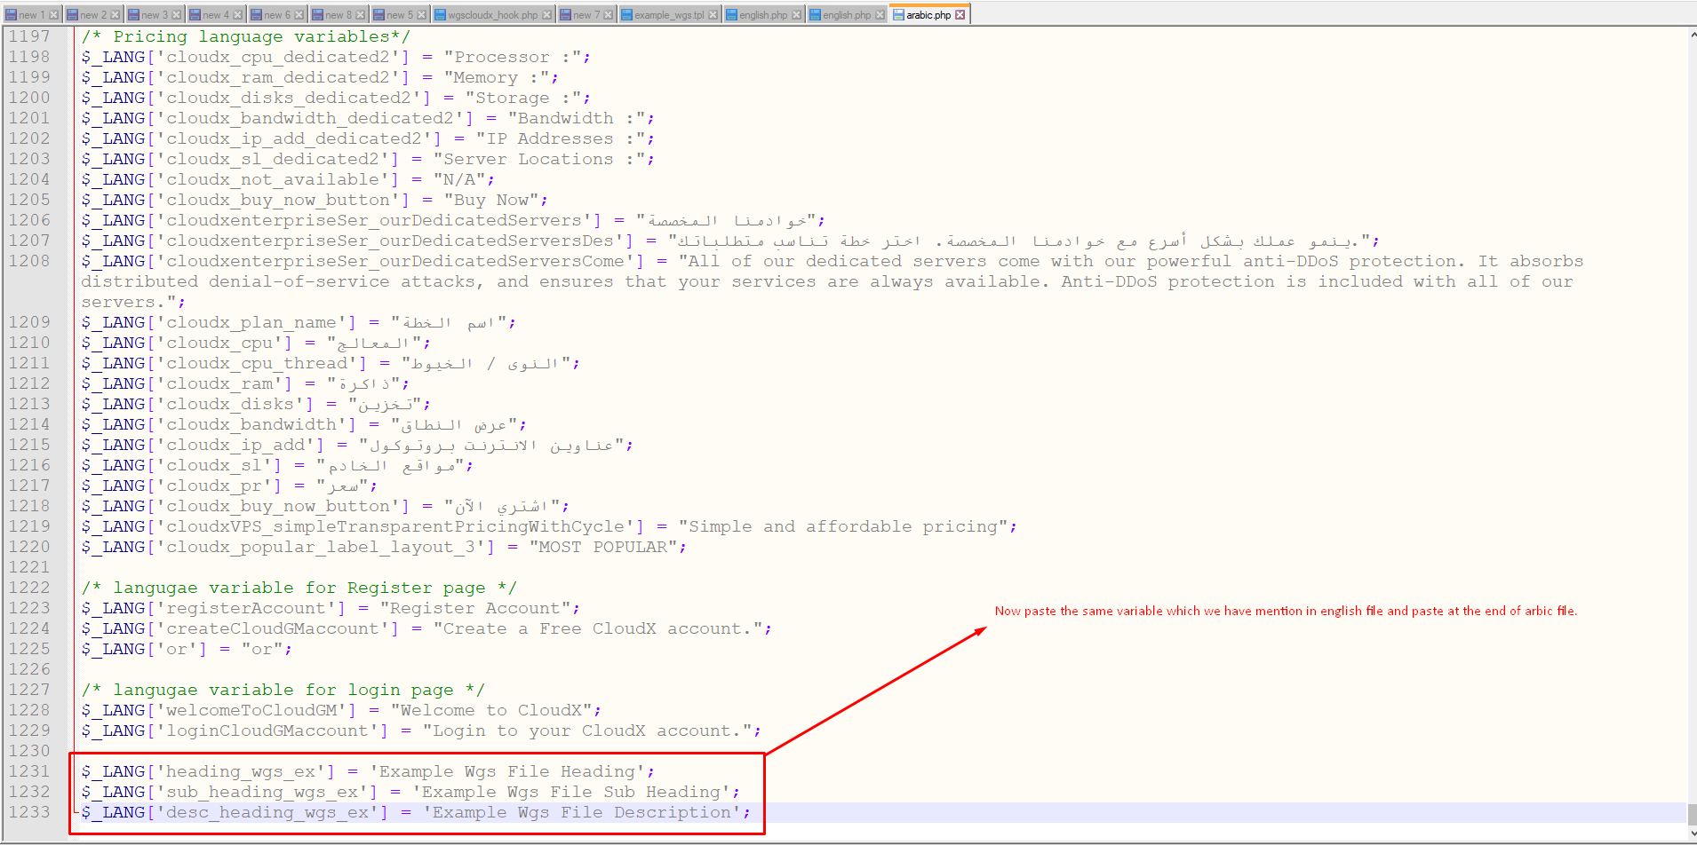The height and width of the screenshot is (845, 1697).
Task: Activate the new 4 tab
Action: click(x=215, y=15)
